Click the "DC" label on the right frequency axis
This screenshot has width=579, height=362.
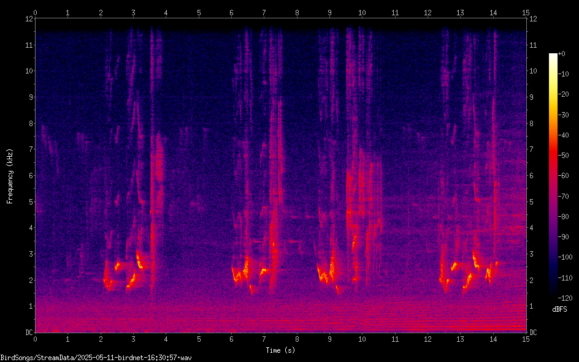533,333
